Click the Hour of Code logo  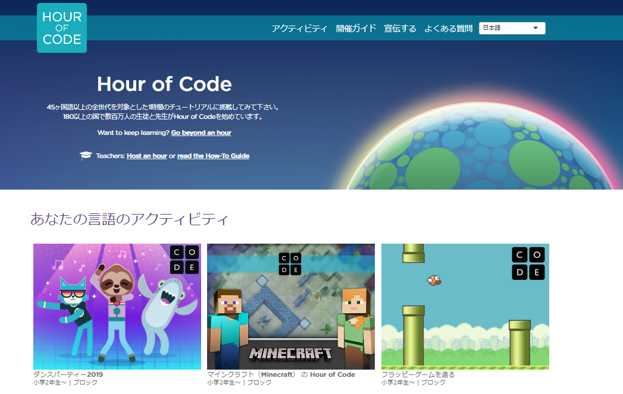click(61, 28)
